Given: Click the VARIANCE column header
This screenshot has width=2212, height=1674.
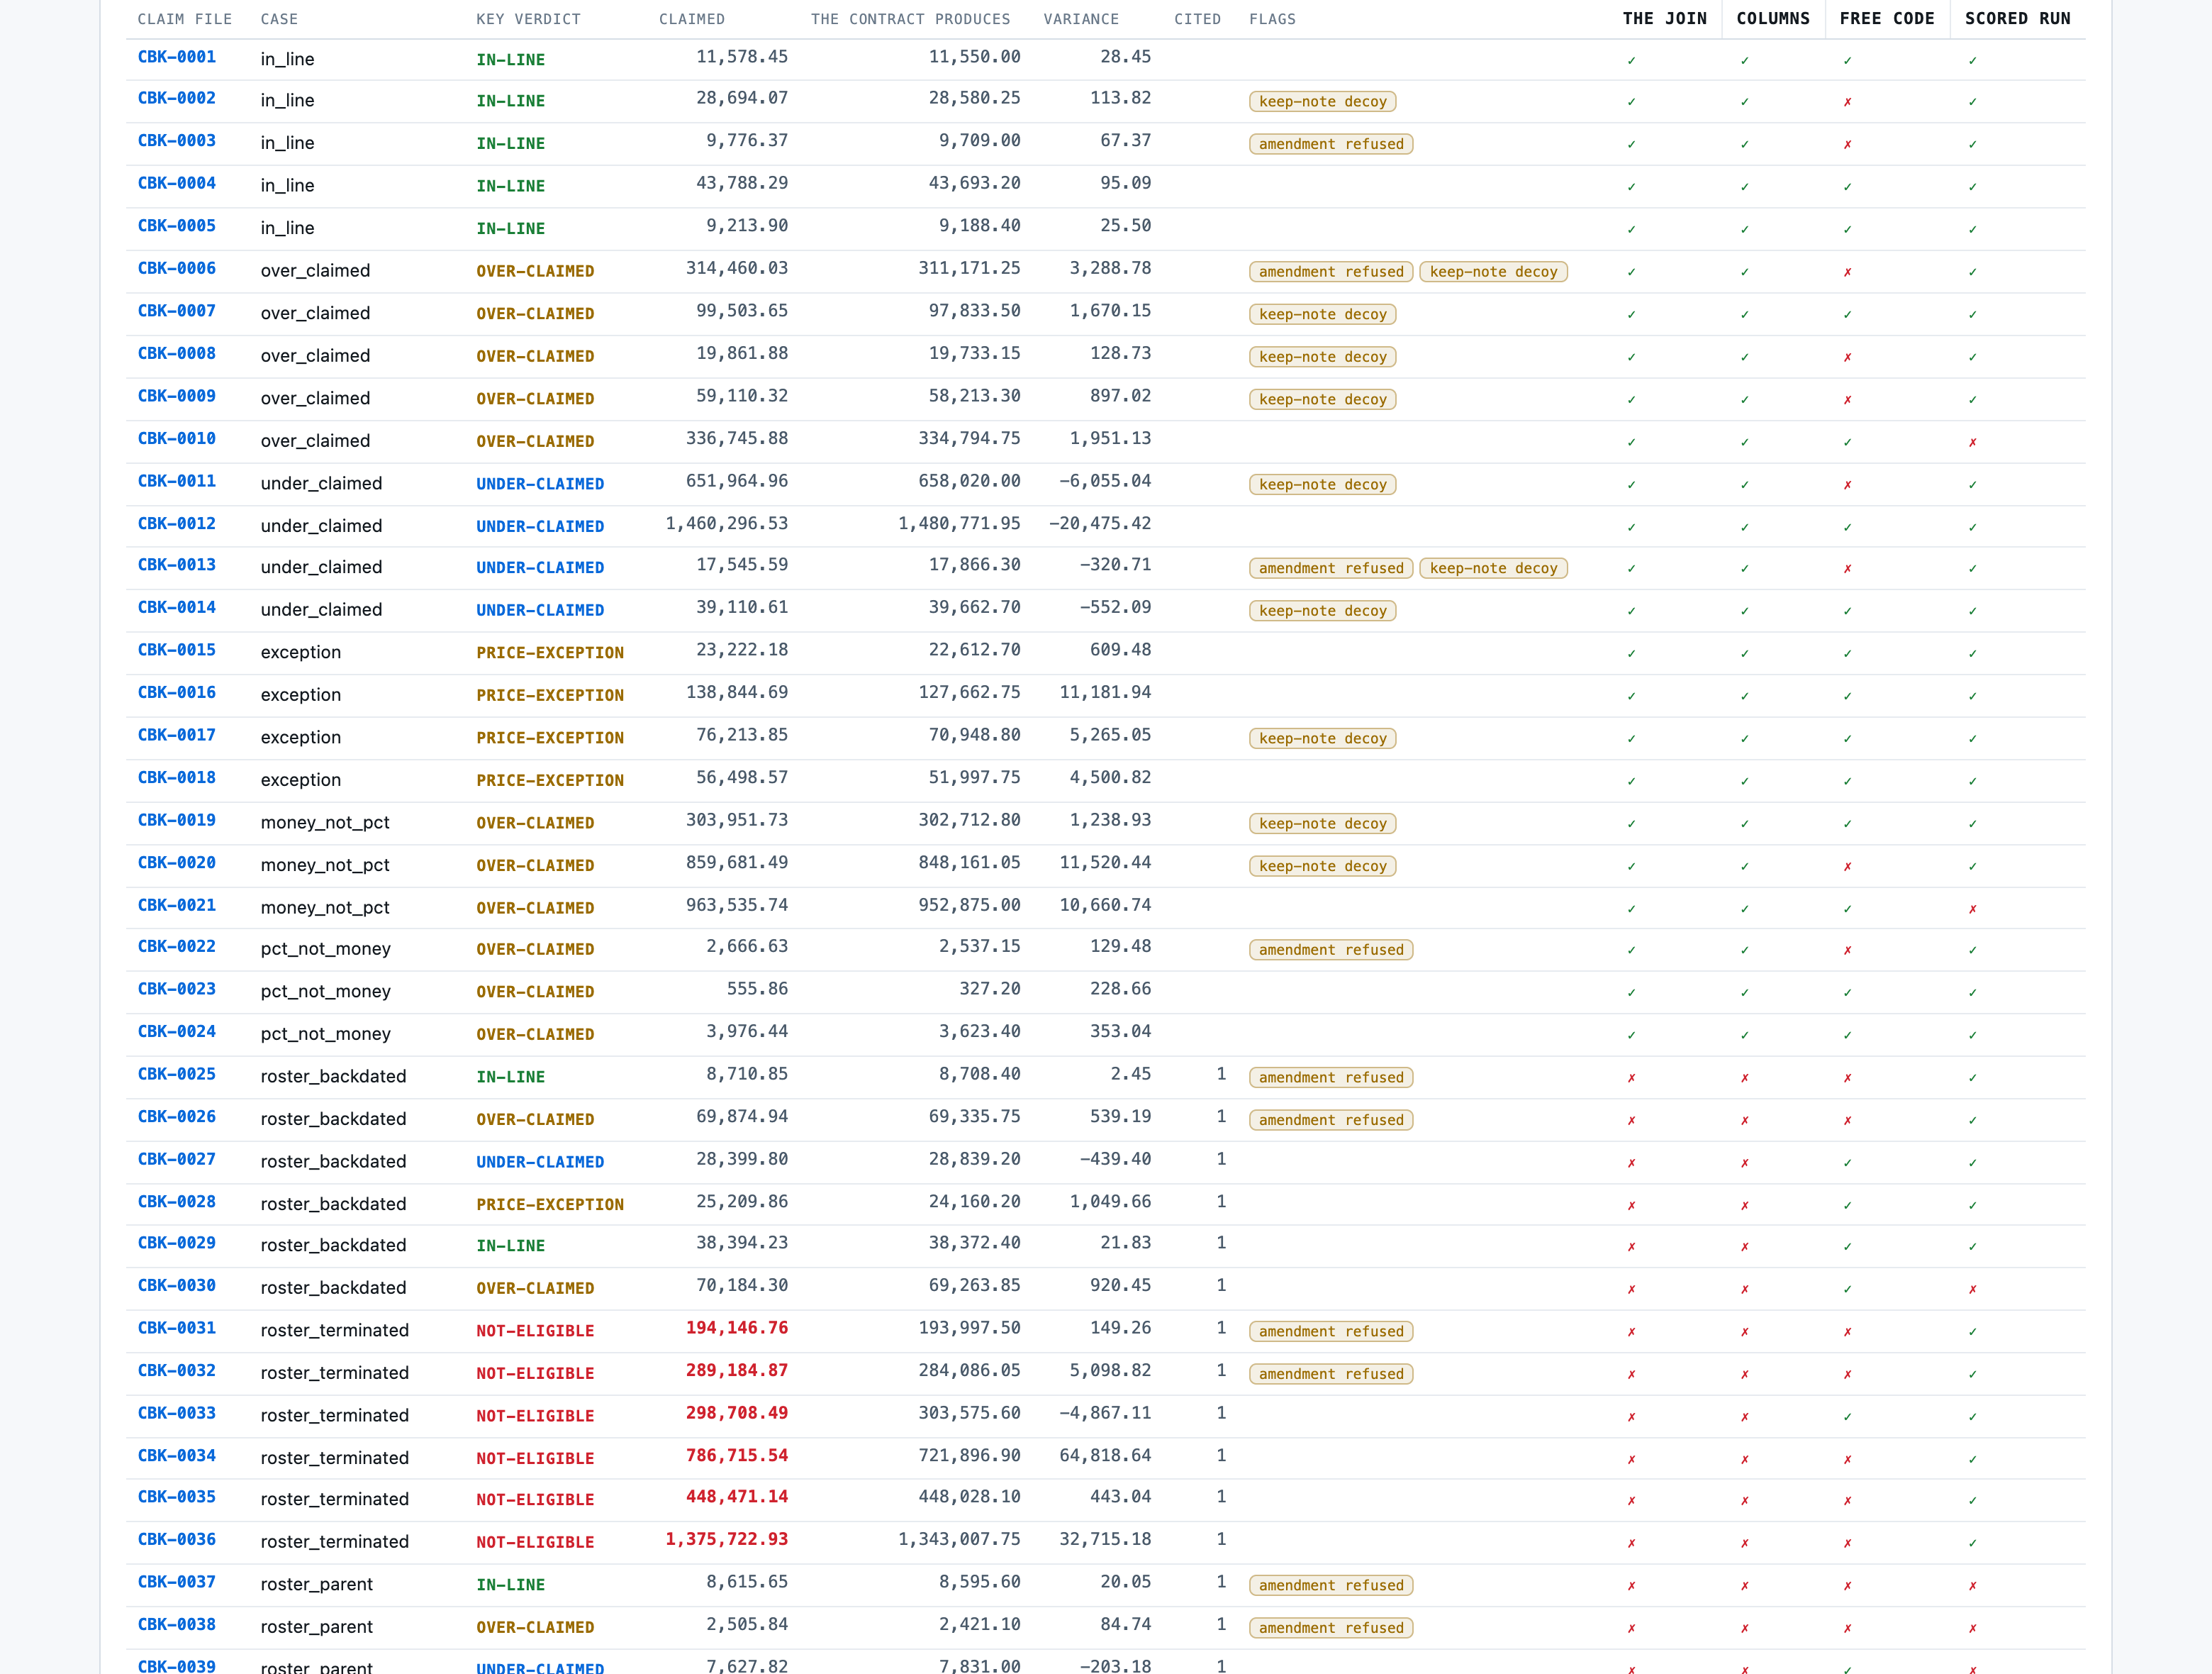Looking at the screenshot, I should pyautogui.click(x=1080, y=19).
